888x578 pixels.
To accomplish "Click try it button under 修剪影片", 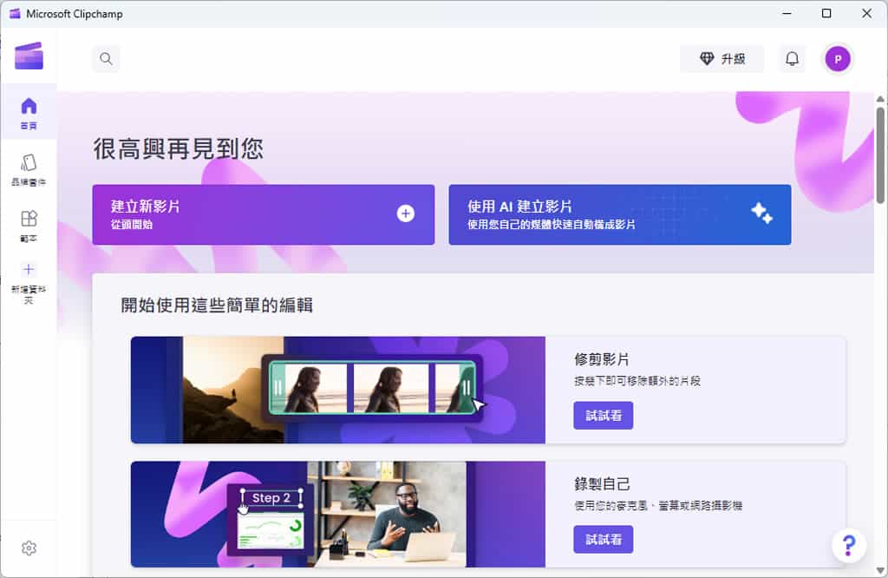I will [604, 416].
